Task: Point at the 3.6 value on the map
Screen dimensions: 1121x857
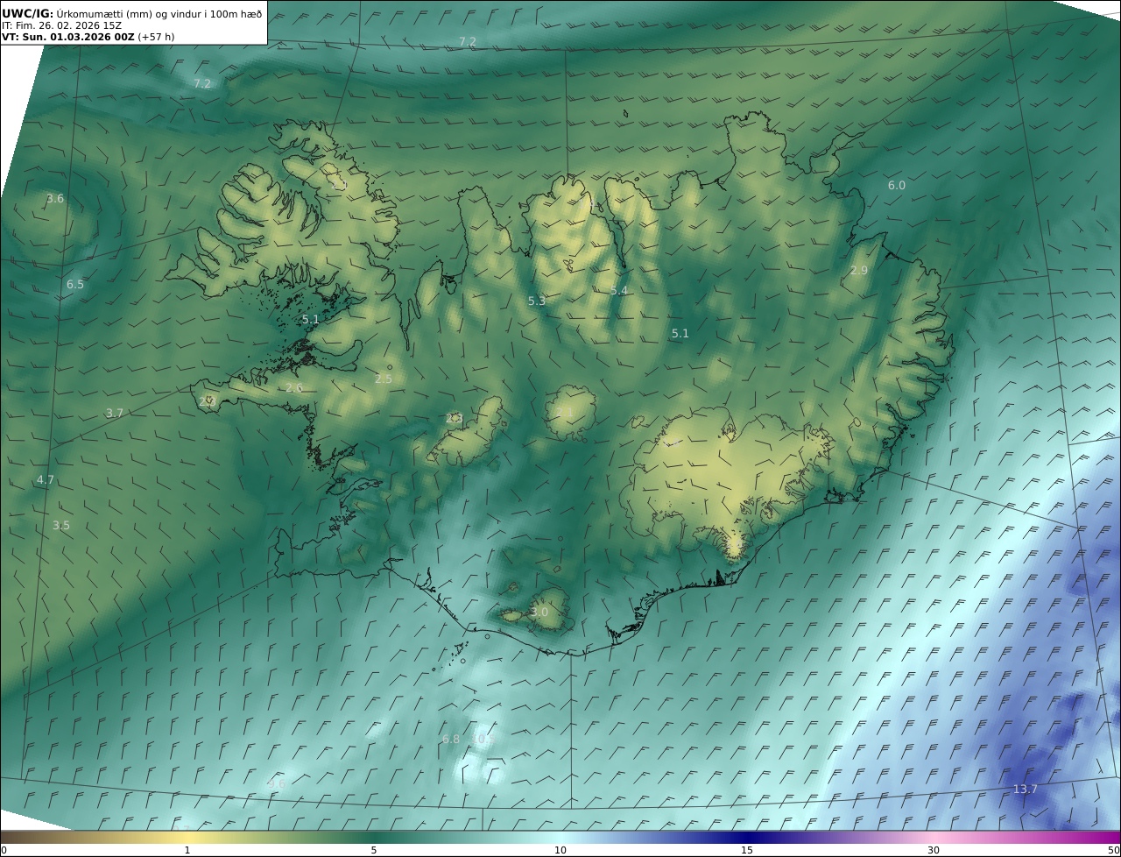Action: tap(55, 199)
